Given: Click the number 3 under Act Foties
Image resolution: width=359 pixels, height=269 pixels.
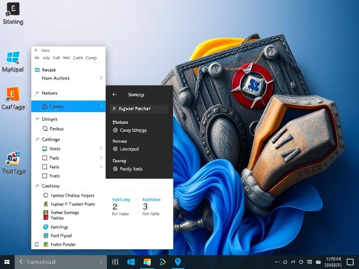Looking at the screenshot, I should click(145, 207).
